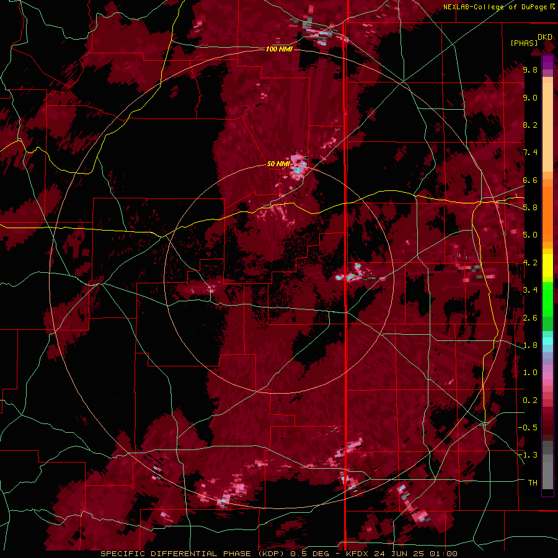Image resolution: width=558 pixels, height=558 pixels.
Task: Click the NEXLAB-College of DuPage label
Action: [495, 7]
